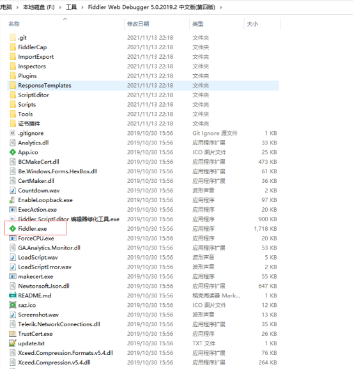The width and height of the screenshot is (354, 369).
Task: Click modified date of ResponseTemplates folder
Action: [150, 85]
